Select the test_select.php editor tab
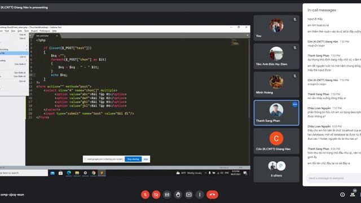 click(47, 36)
